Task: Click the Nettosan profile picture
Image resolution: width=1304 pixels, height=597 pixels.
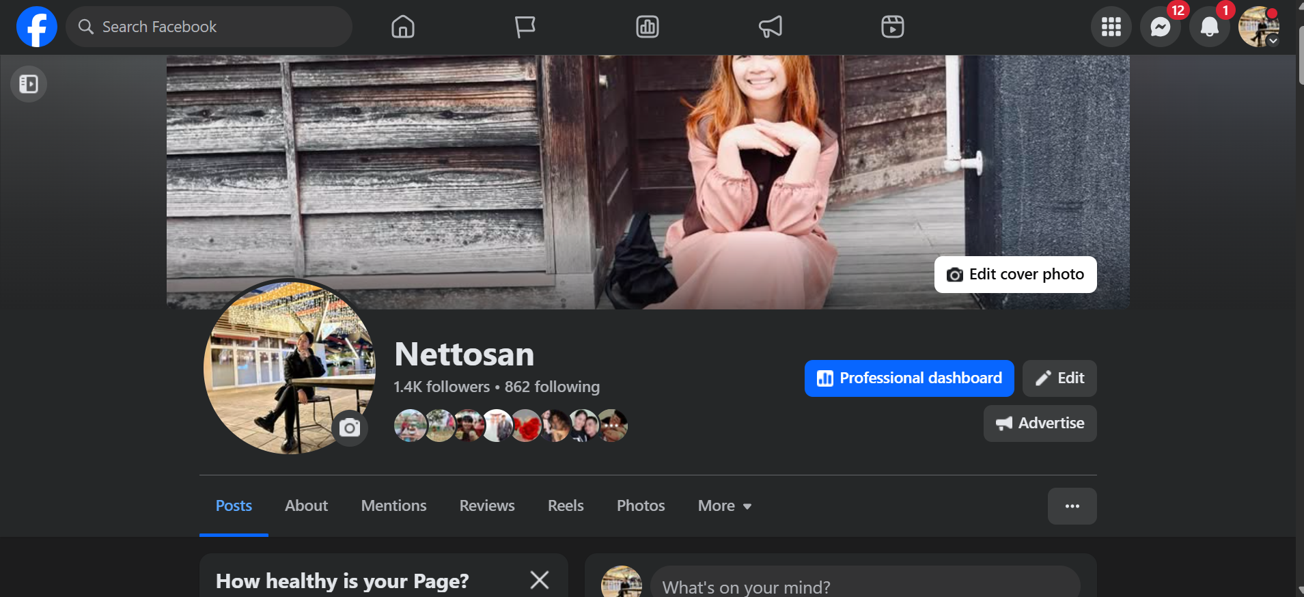Action: point(290,368)
